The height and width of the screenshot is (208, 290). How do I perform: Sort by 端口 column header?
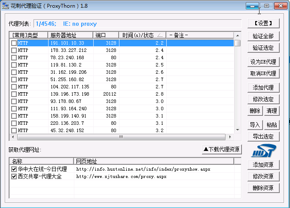(106, 35)
